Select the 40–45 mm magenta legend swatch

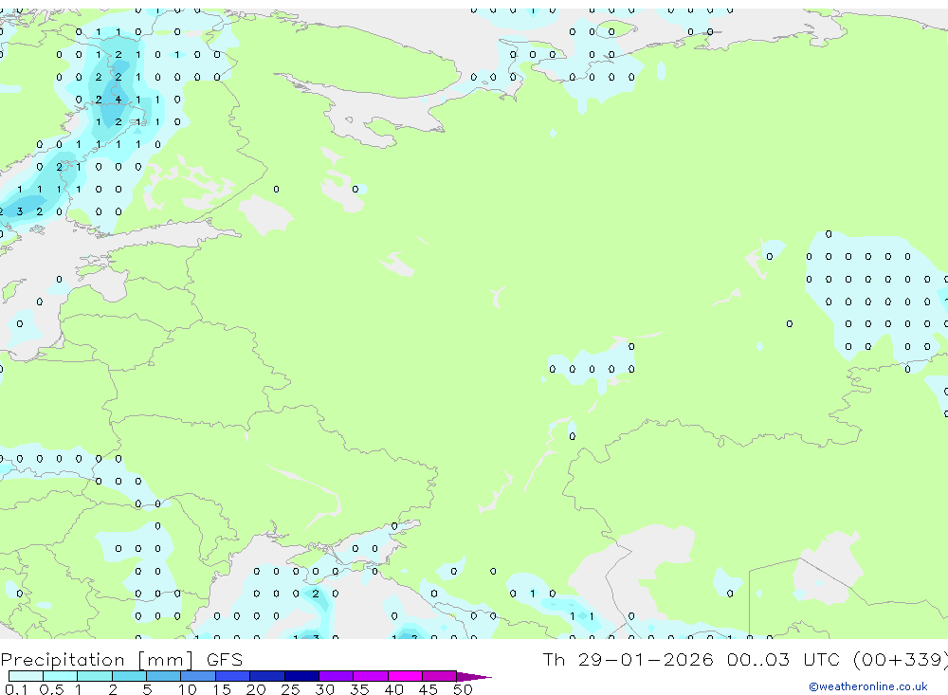(405, 676)
